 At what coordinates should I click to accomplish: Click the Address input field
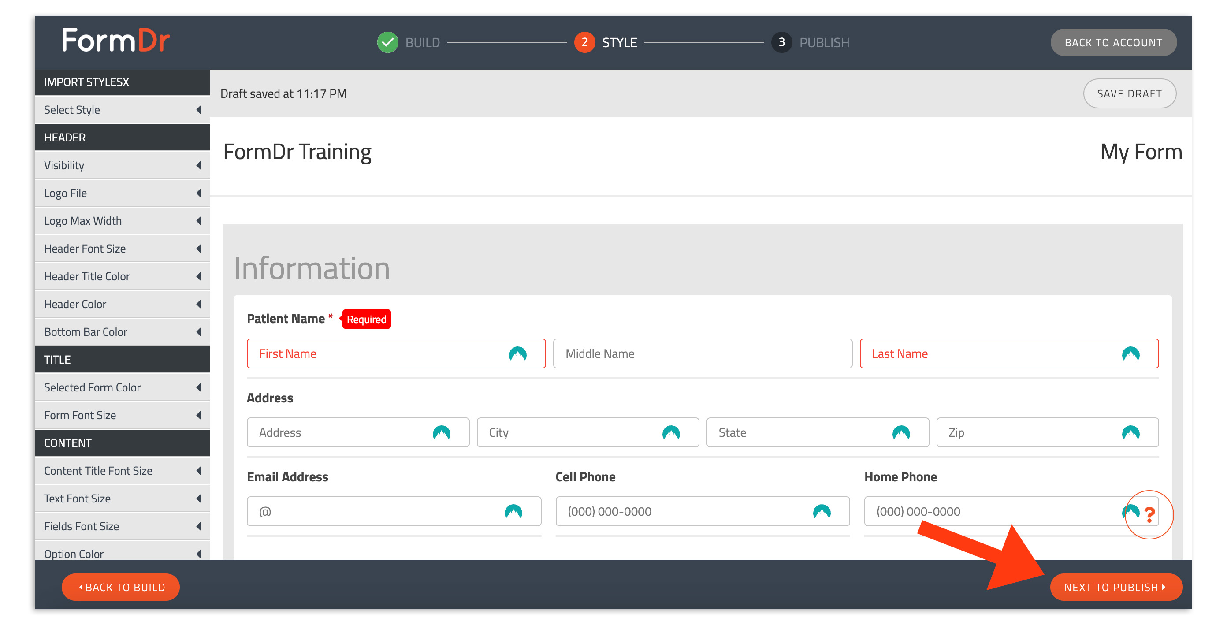coord(358,432)
